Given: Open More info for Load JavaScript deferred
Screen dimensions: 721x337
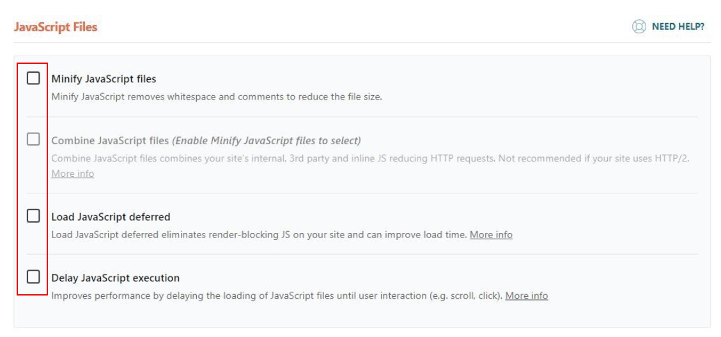Looking at the screenshot, I should [x=491, y=234].
